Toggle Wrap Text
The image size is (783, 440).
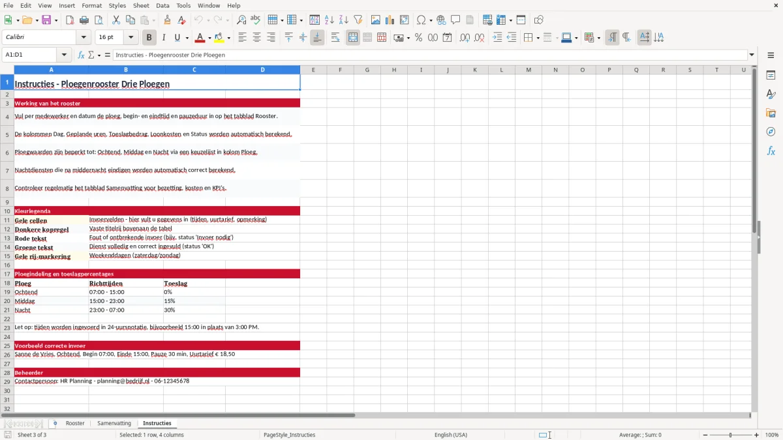pyautogui.click(x=335, y=38)
